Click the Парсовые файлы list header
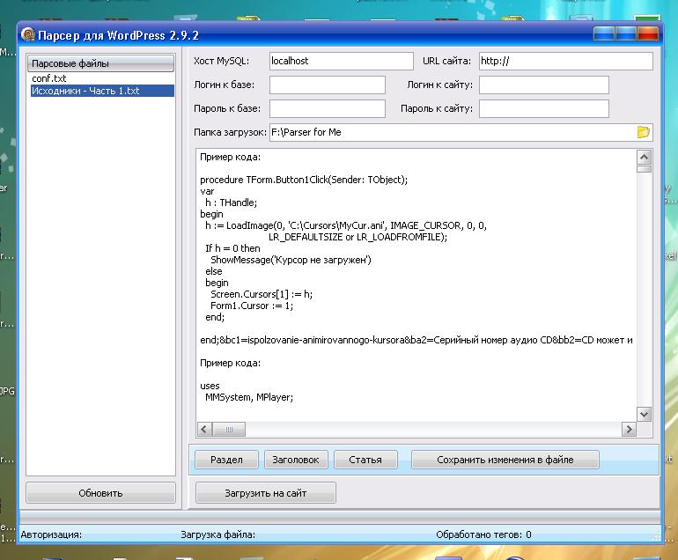Image resolution: width=678 pixels, height=560 pixels. coord(100,64)
